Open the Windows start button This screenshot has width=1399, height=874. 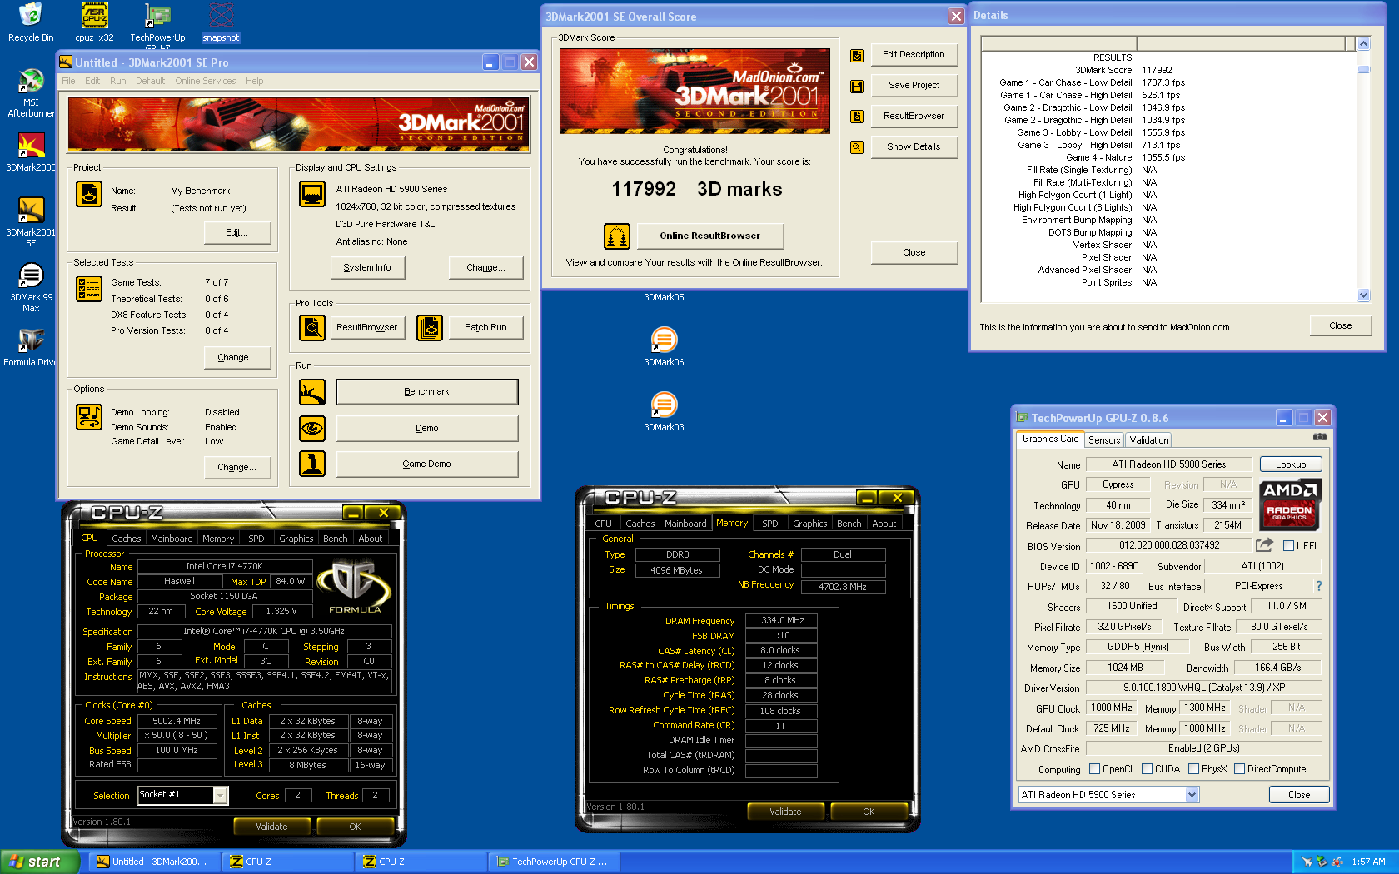(40, 862)
